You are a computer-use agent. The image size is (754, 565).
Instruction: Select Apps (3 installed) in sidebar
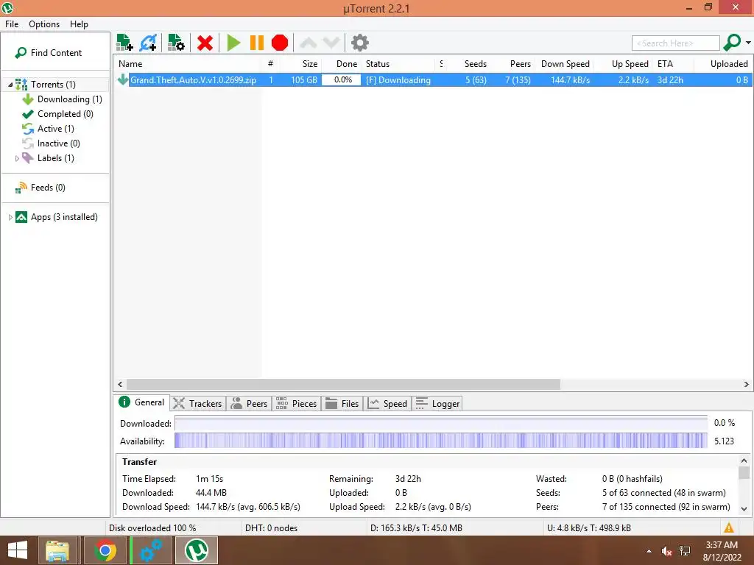point(64,217)
